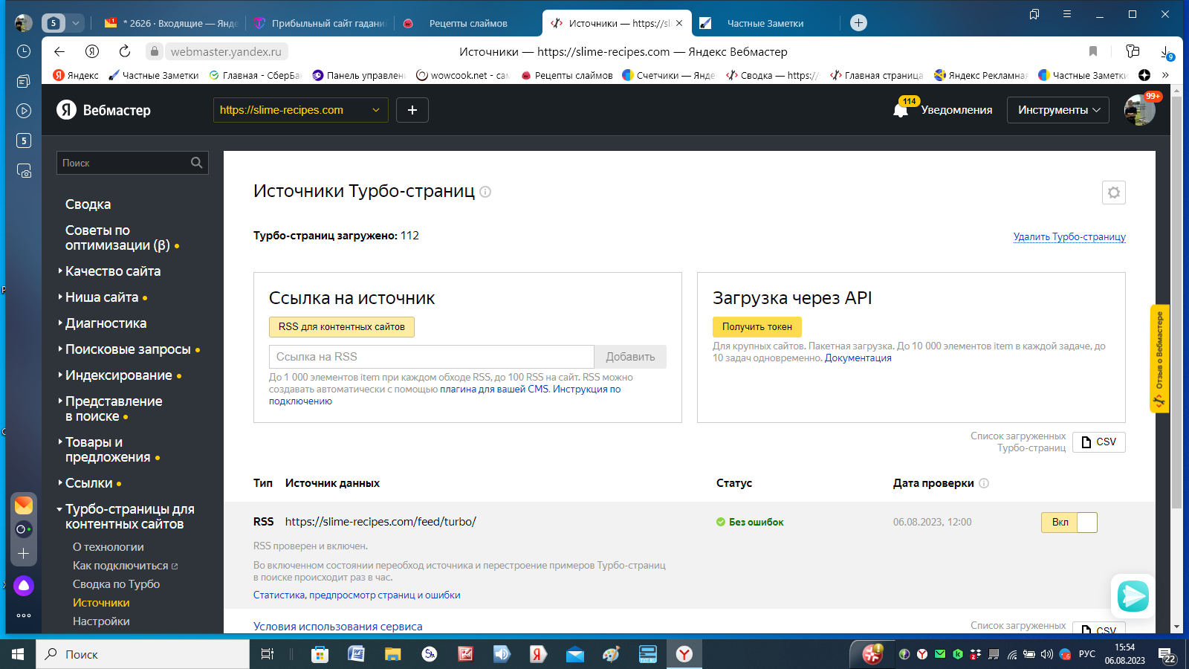
Task: Collapse Турбо-страницы для контентных сайтов
Action: [x=126, y=517]
